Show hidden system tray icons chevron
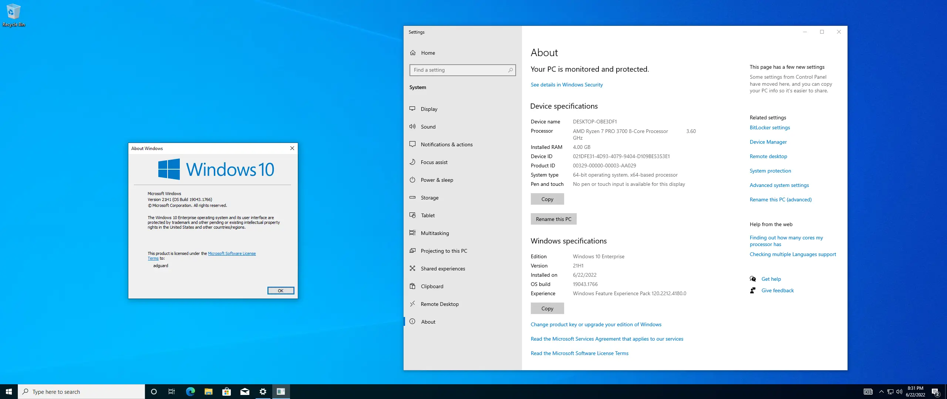Image resolution: width=947 pixels, height=399 pixels. pyautogui.click(x=881, y=392)
